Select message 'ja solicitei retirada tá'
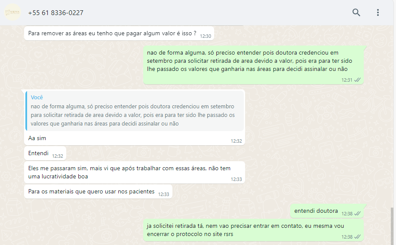396x245 pixels. coord(253,230)
